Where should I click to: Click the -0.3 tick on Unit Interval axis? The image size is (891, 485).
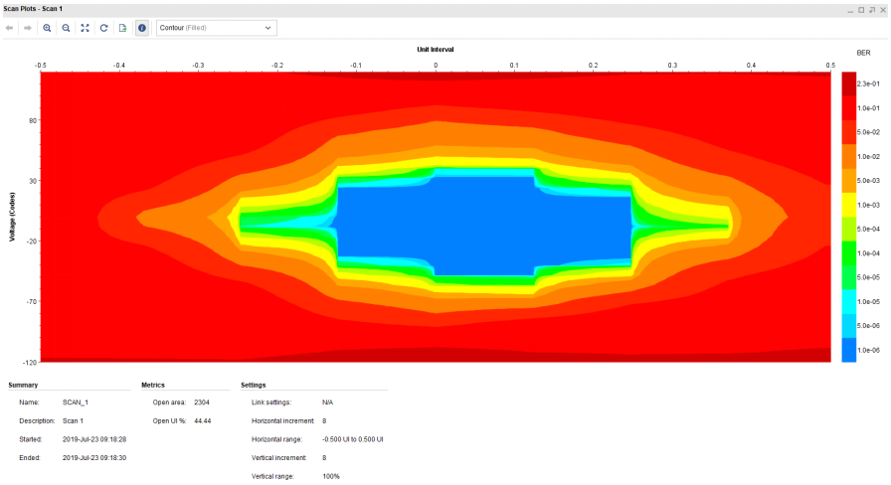click(x=198, y=66)
